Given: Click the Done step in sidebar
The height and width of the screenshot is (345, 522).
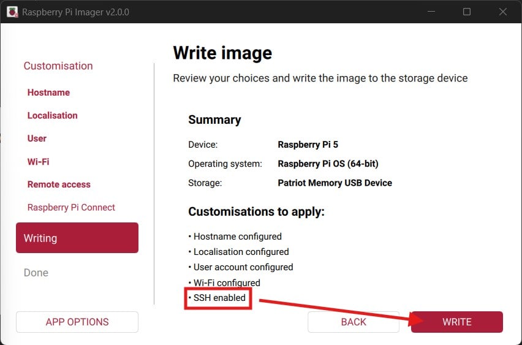Looking at the screenshot, I should point(36,273).
